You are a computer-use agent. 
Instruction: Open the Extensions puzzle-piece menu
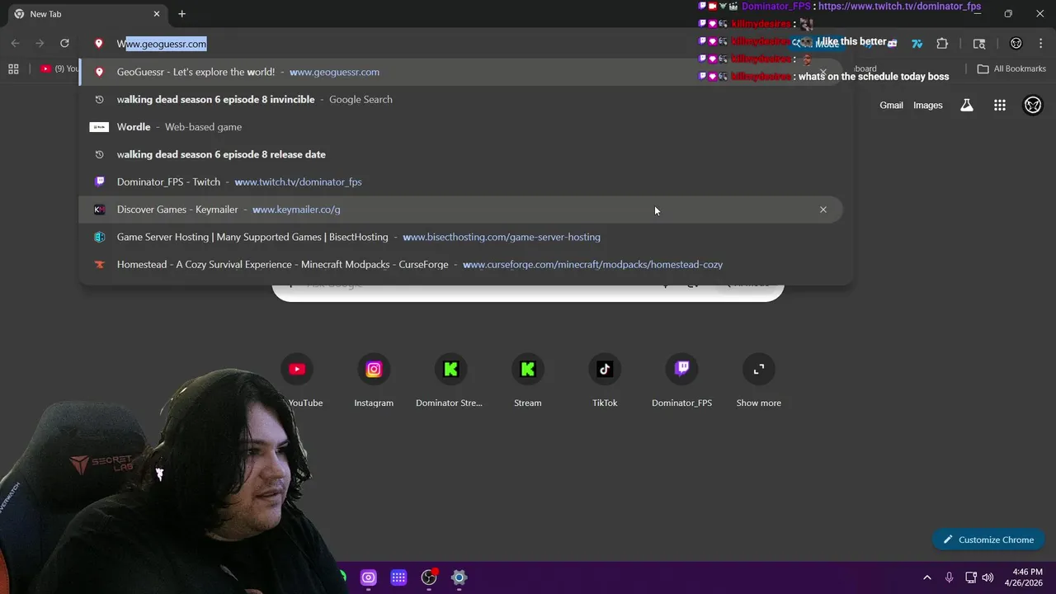click(942, 44)
